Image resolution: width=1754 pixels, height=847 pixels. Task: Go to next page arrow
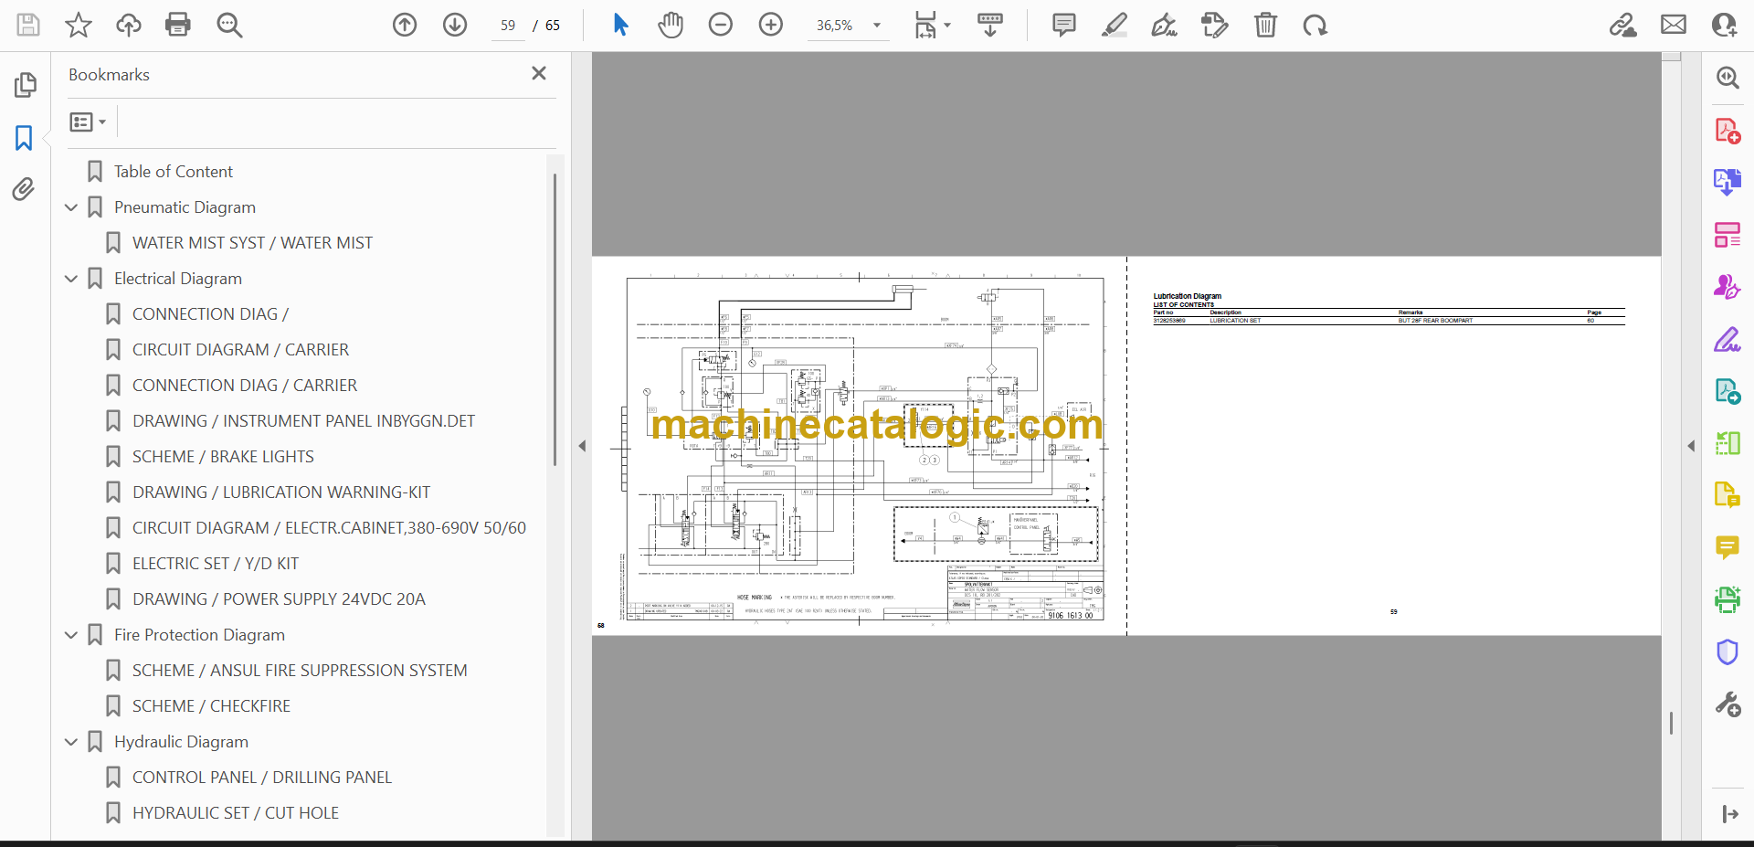[x=455, y=25]
